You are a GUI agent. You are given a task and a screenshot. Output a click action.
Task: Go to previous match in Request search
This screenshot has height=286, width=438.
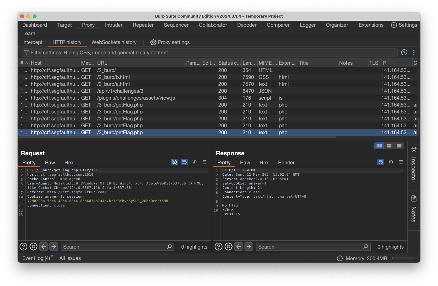tap(44, 247)
